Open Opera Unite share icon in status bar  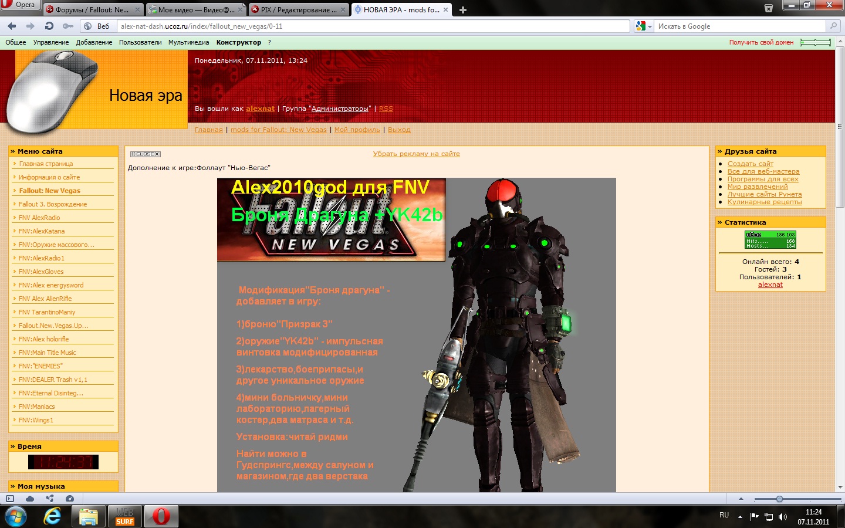point(50,499)
